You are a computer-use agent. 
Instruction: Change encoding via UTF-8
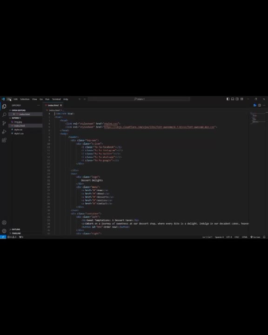pyautogui.click(x=229, y=237)
